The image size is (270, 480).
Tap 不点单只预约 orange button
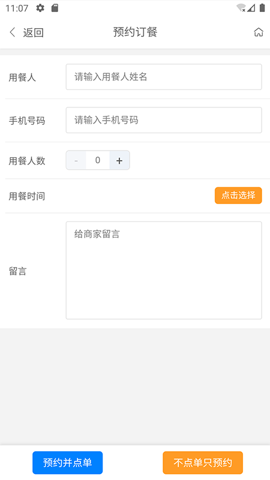click(203, 463)
